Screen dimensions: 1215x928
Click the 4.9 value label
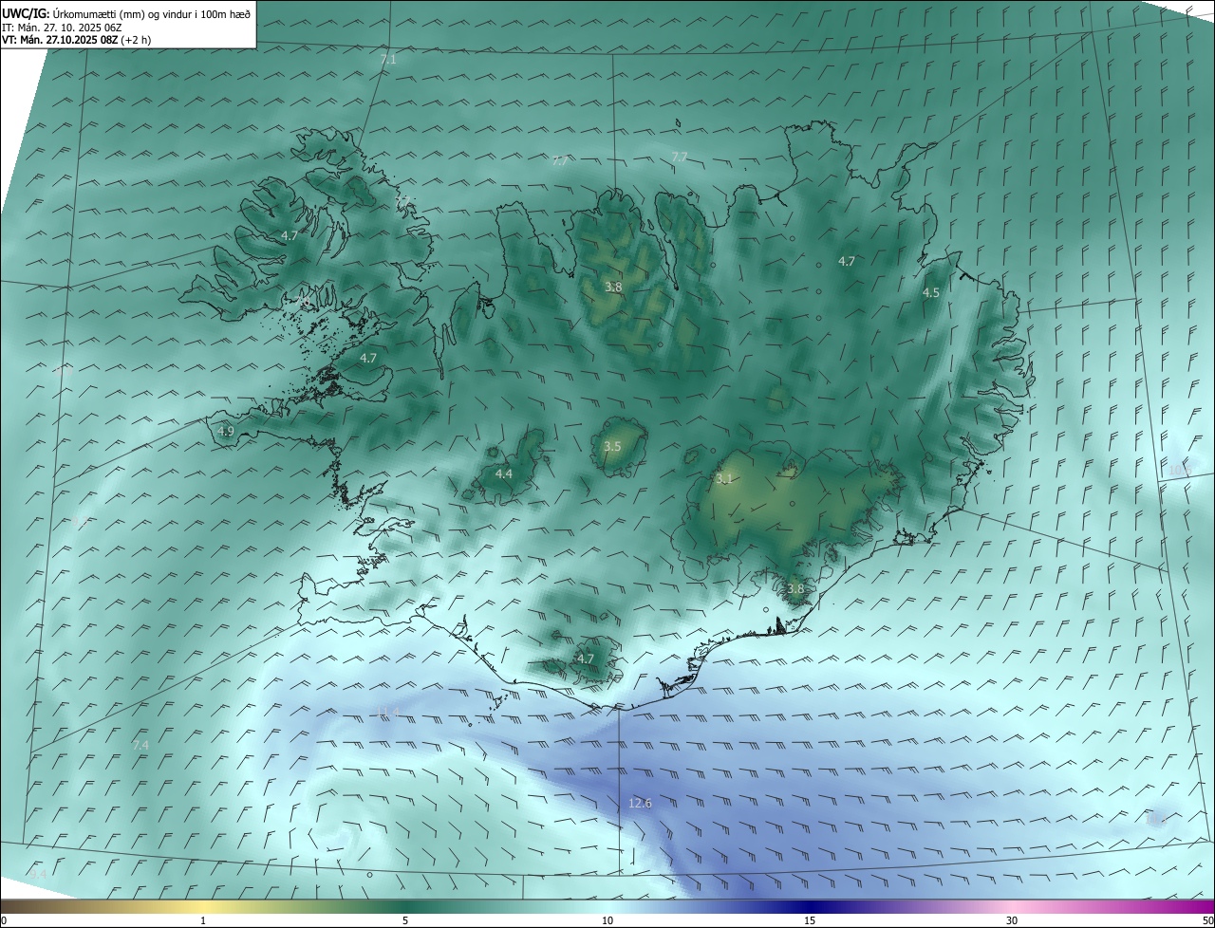click(x=226, y=431)
